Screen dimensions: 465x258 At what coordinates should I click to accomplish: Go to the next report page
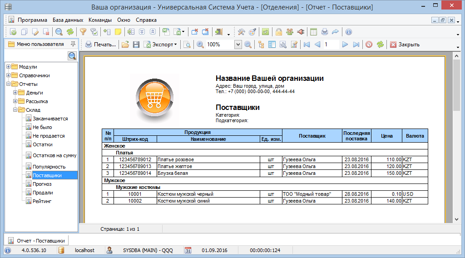pos(345,45)
